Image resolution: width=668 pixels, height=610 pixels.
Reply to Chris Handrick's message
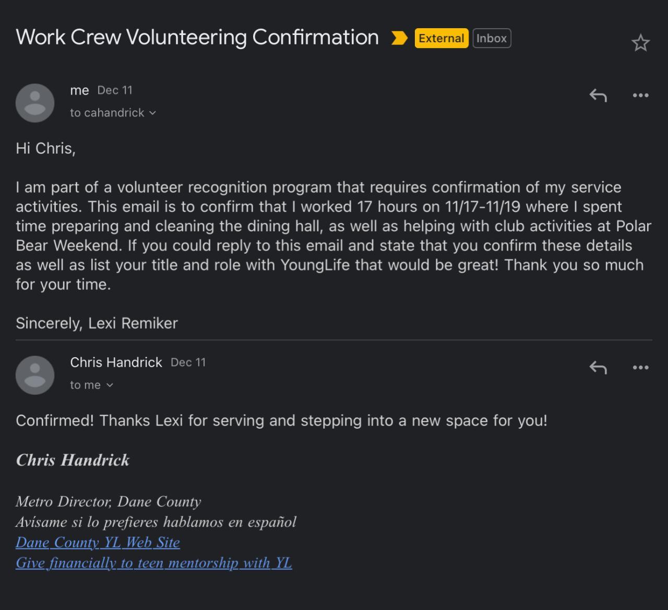(x=598, y=367)
